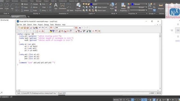Screen dimensions: 180x101
Task: Click the Fillet tool
Action: [x=43, y=7]
